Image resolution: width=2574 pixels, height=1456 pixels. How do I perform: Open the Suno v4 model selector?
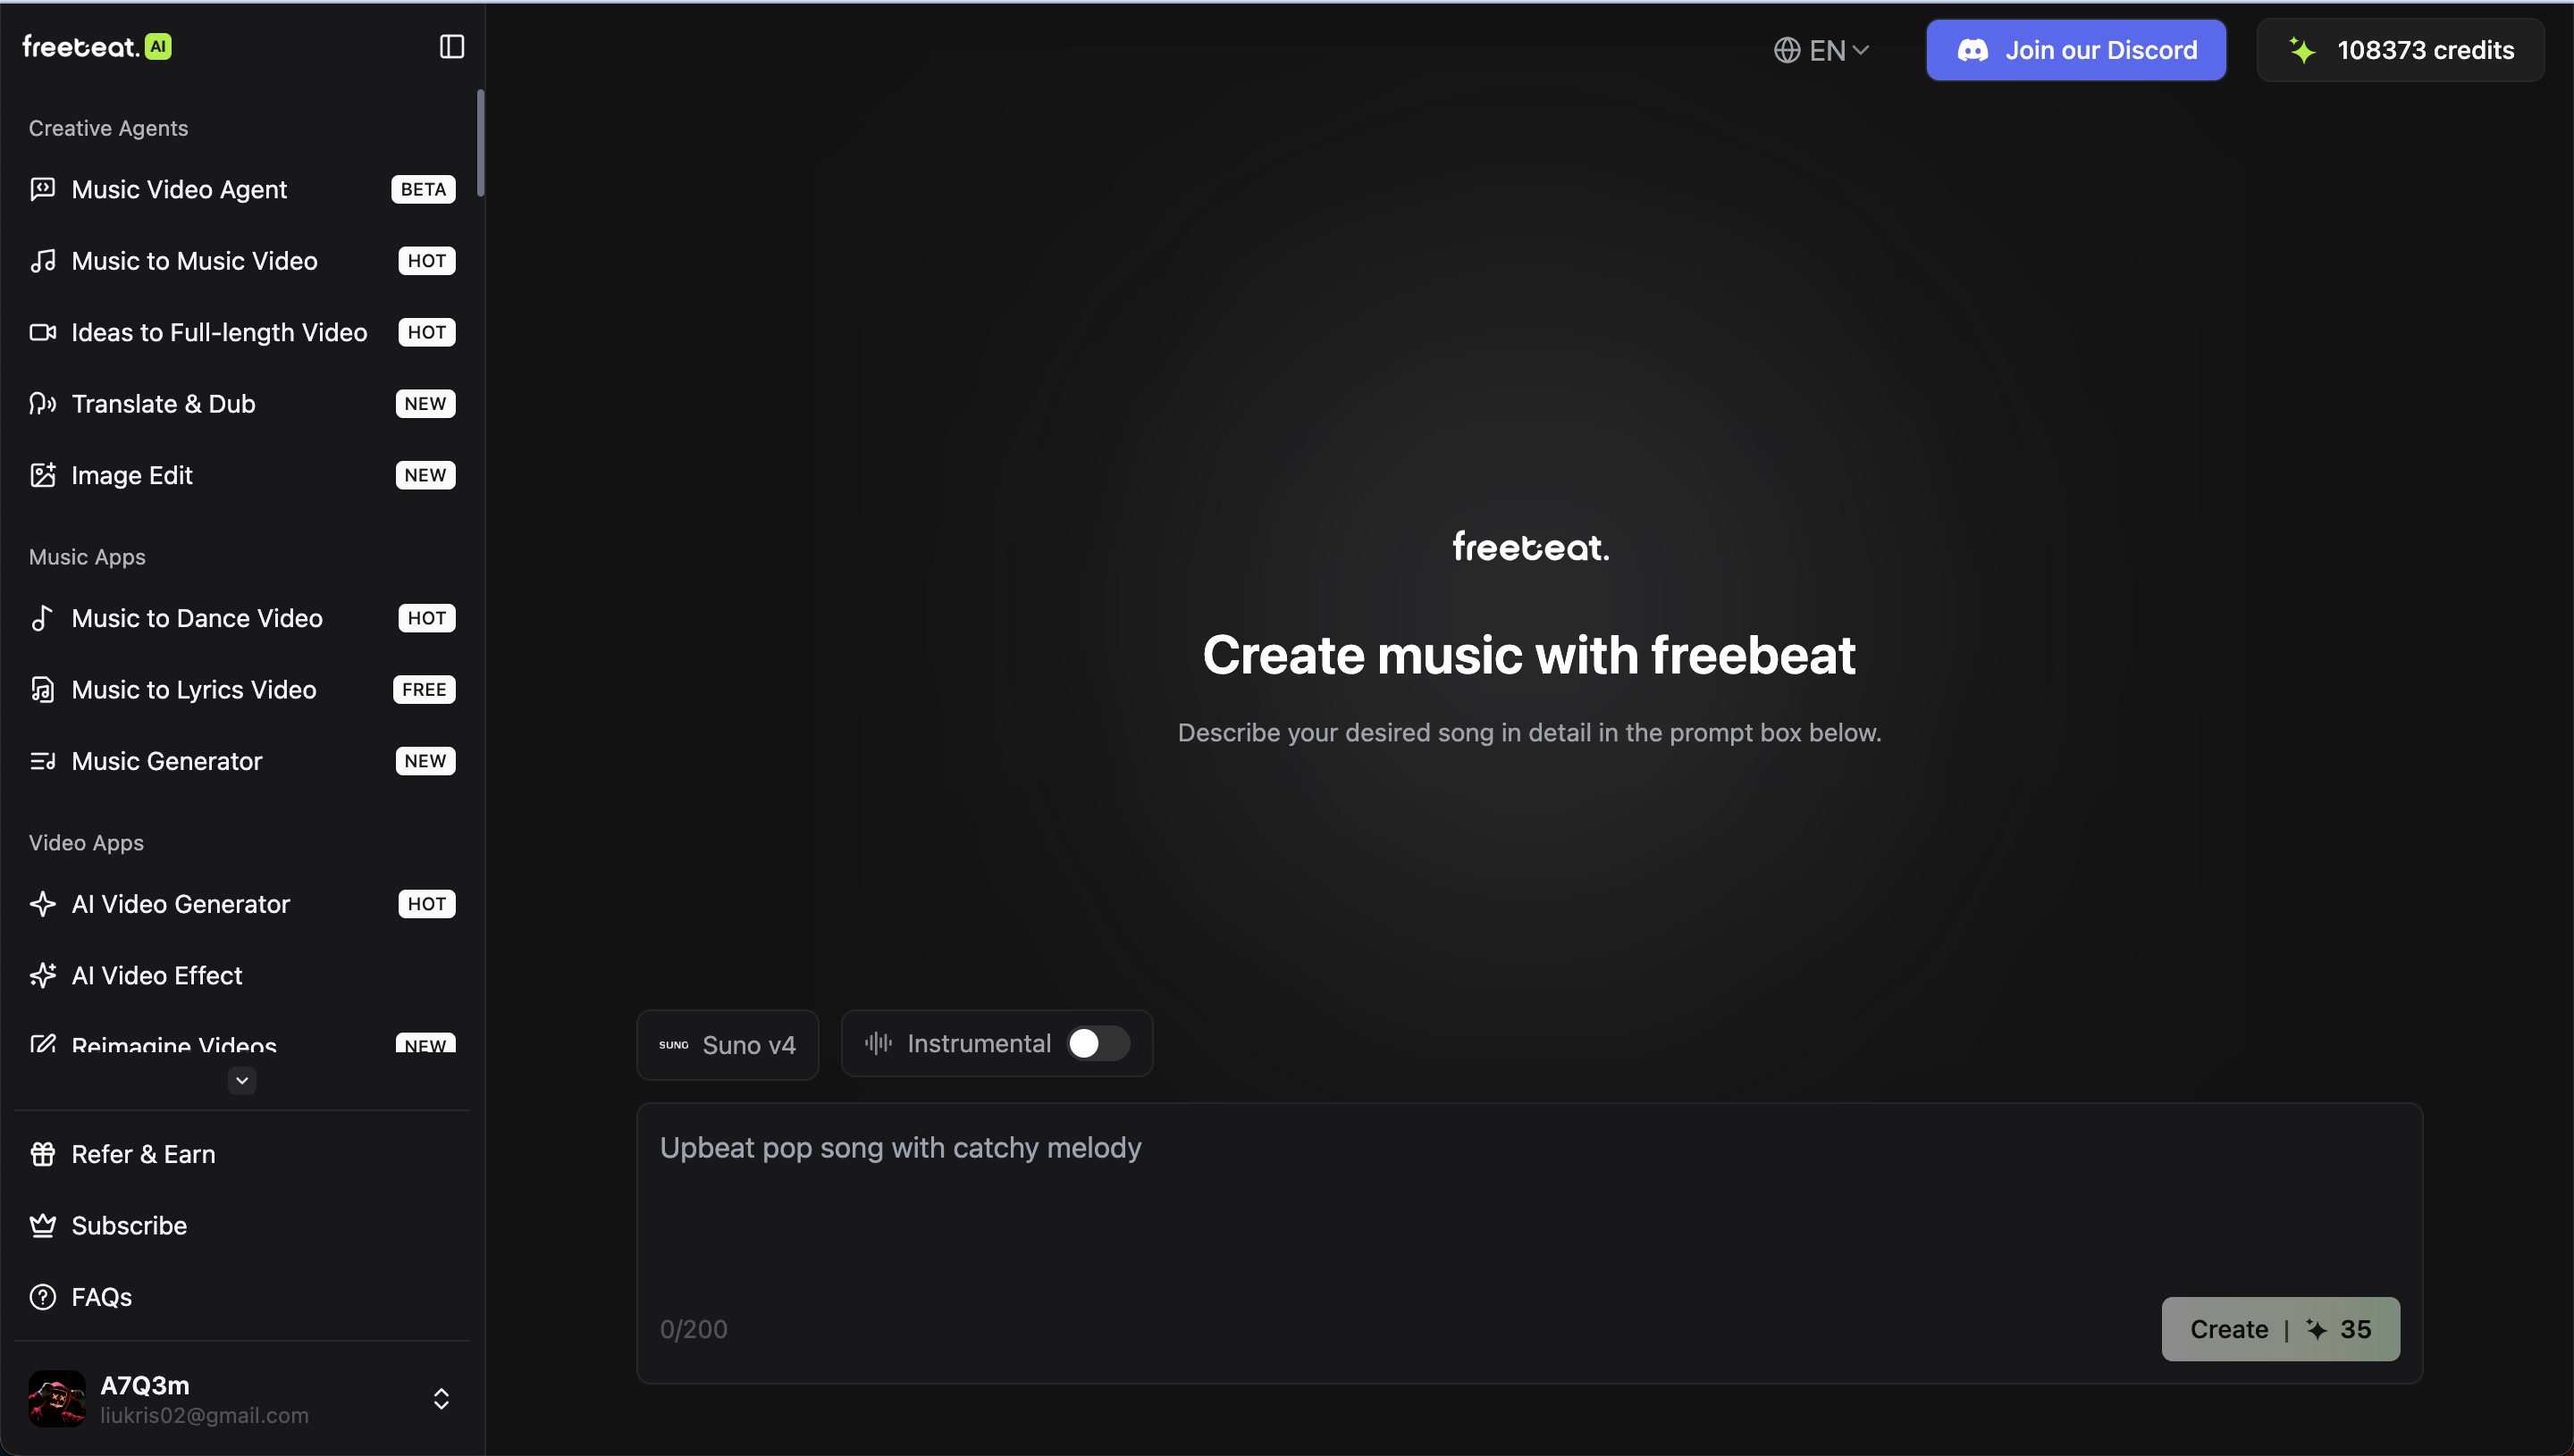tap(728, 1045)
